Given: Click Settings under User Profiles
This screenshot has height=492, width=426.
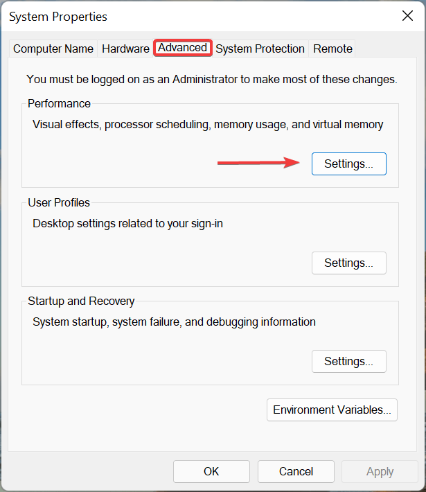Looking at the screenshot, I should click(348, 263).
